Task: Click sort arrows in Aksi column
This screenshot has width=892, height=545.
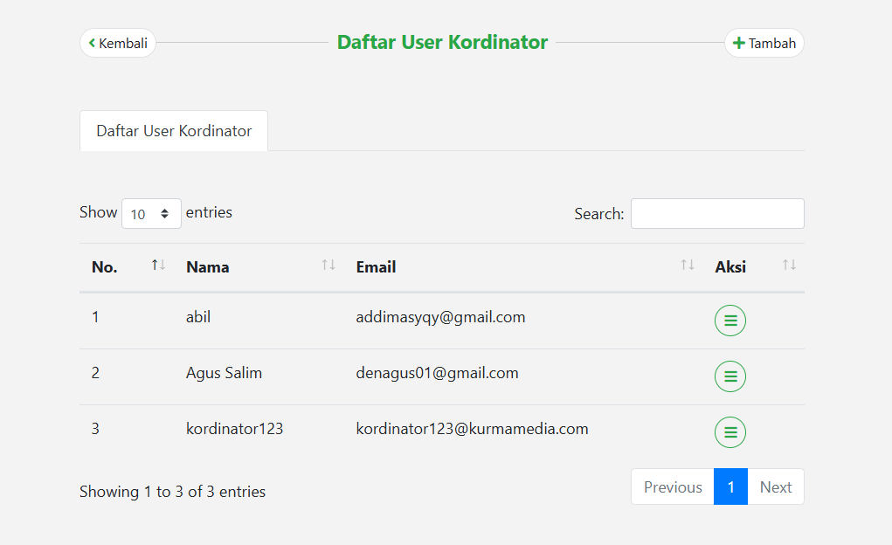Action: pos(789,266)
